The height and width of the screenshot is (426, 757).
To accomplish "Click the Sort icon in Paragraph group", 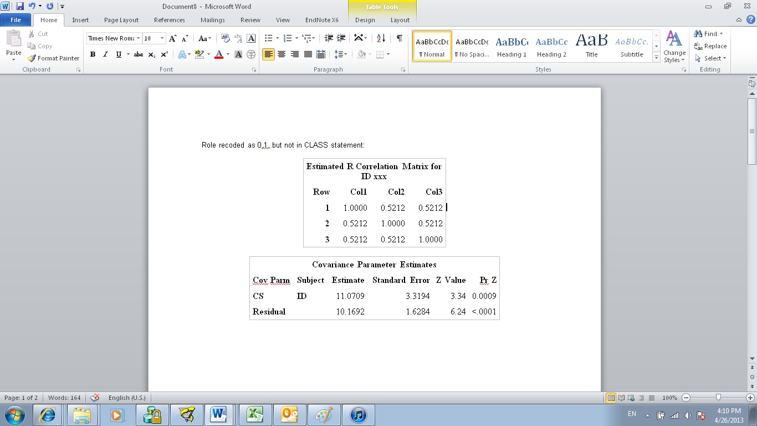I will click(x=382, y=37).
